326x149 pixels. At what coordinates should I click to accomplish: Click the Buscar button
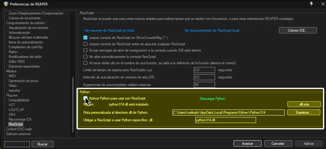[42, 144]
